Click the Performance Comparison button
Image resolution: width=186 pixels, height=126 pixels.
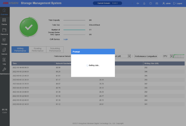click(x=146, y=56)
